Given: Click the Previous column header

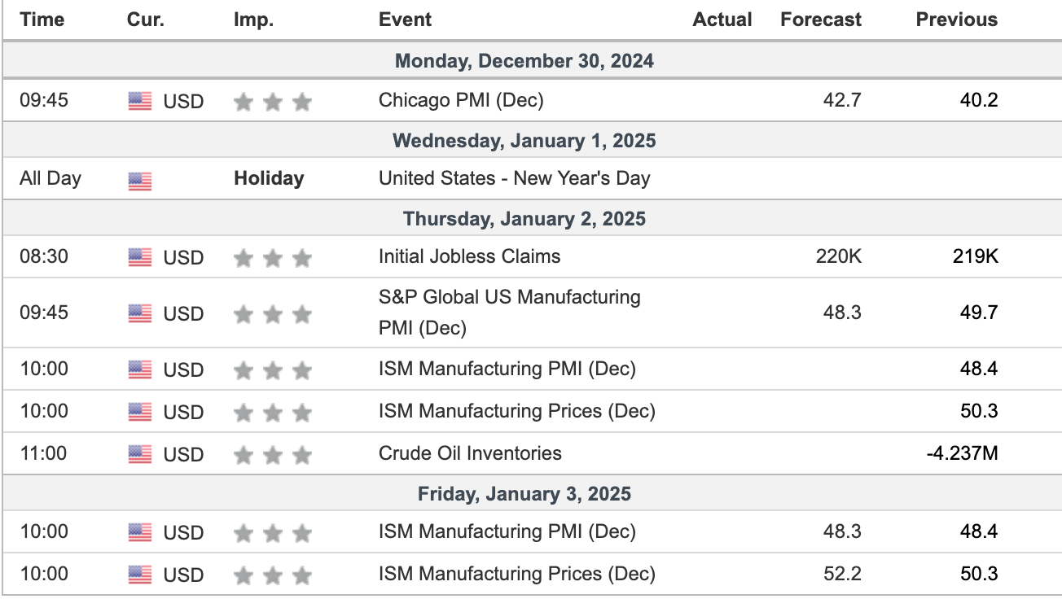Looking at the screenshot, I should coord(956,20).
